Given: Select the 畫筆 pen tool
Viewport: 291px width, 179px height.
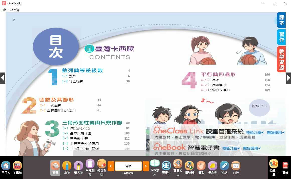Looking at the screenshot, I should point(67,168).
